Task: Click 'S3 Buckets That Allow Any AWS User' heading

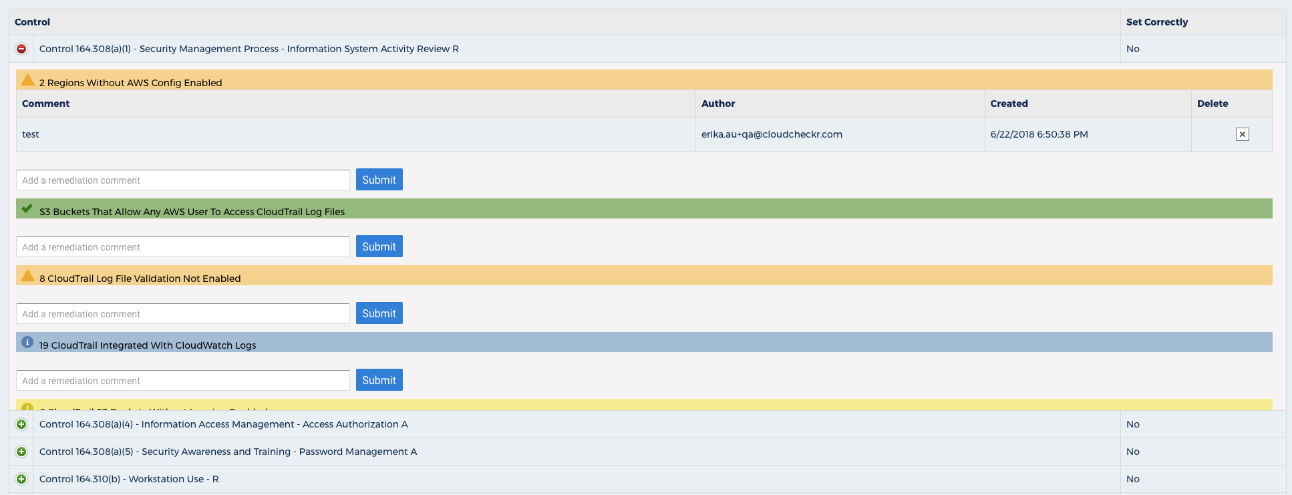Action: [x=192, y=212]
